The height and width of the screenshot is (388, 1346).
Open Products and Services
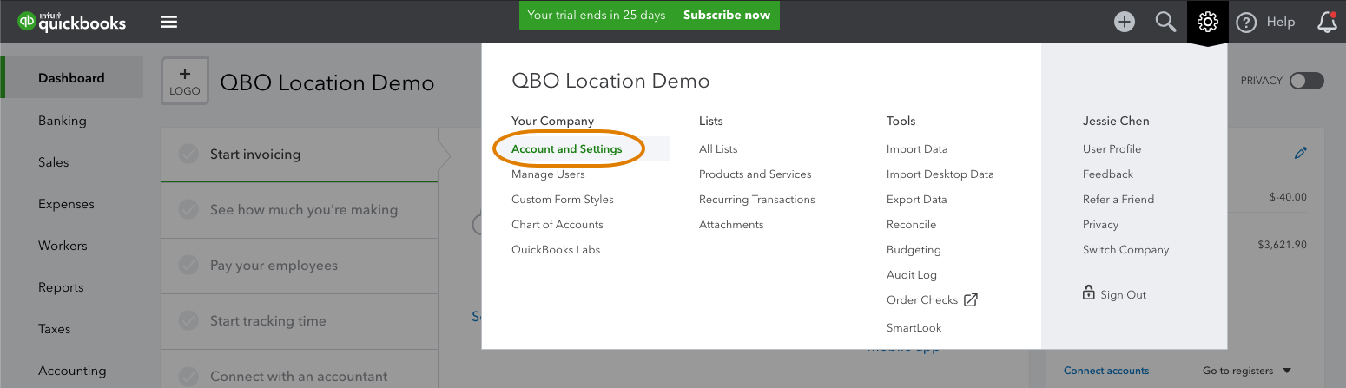pos(755,174)
